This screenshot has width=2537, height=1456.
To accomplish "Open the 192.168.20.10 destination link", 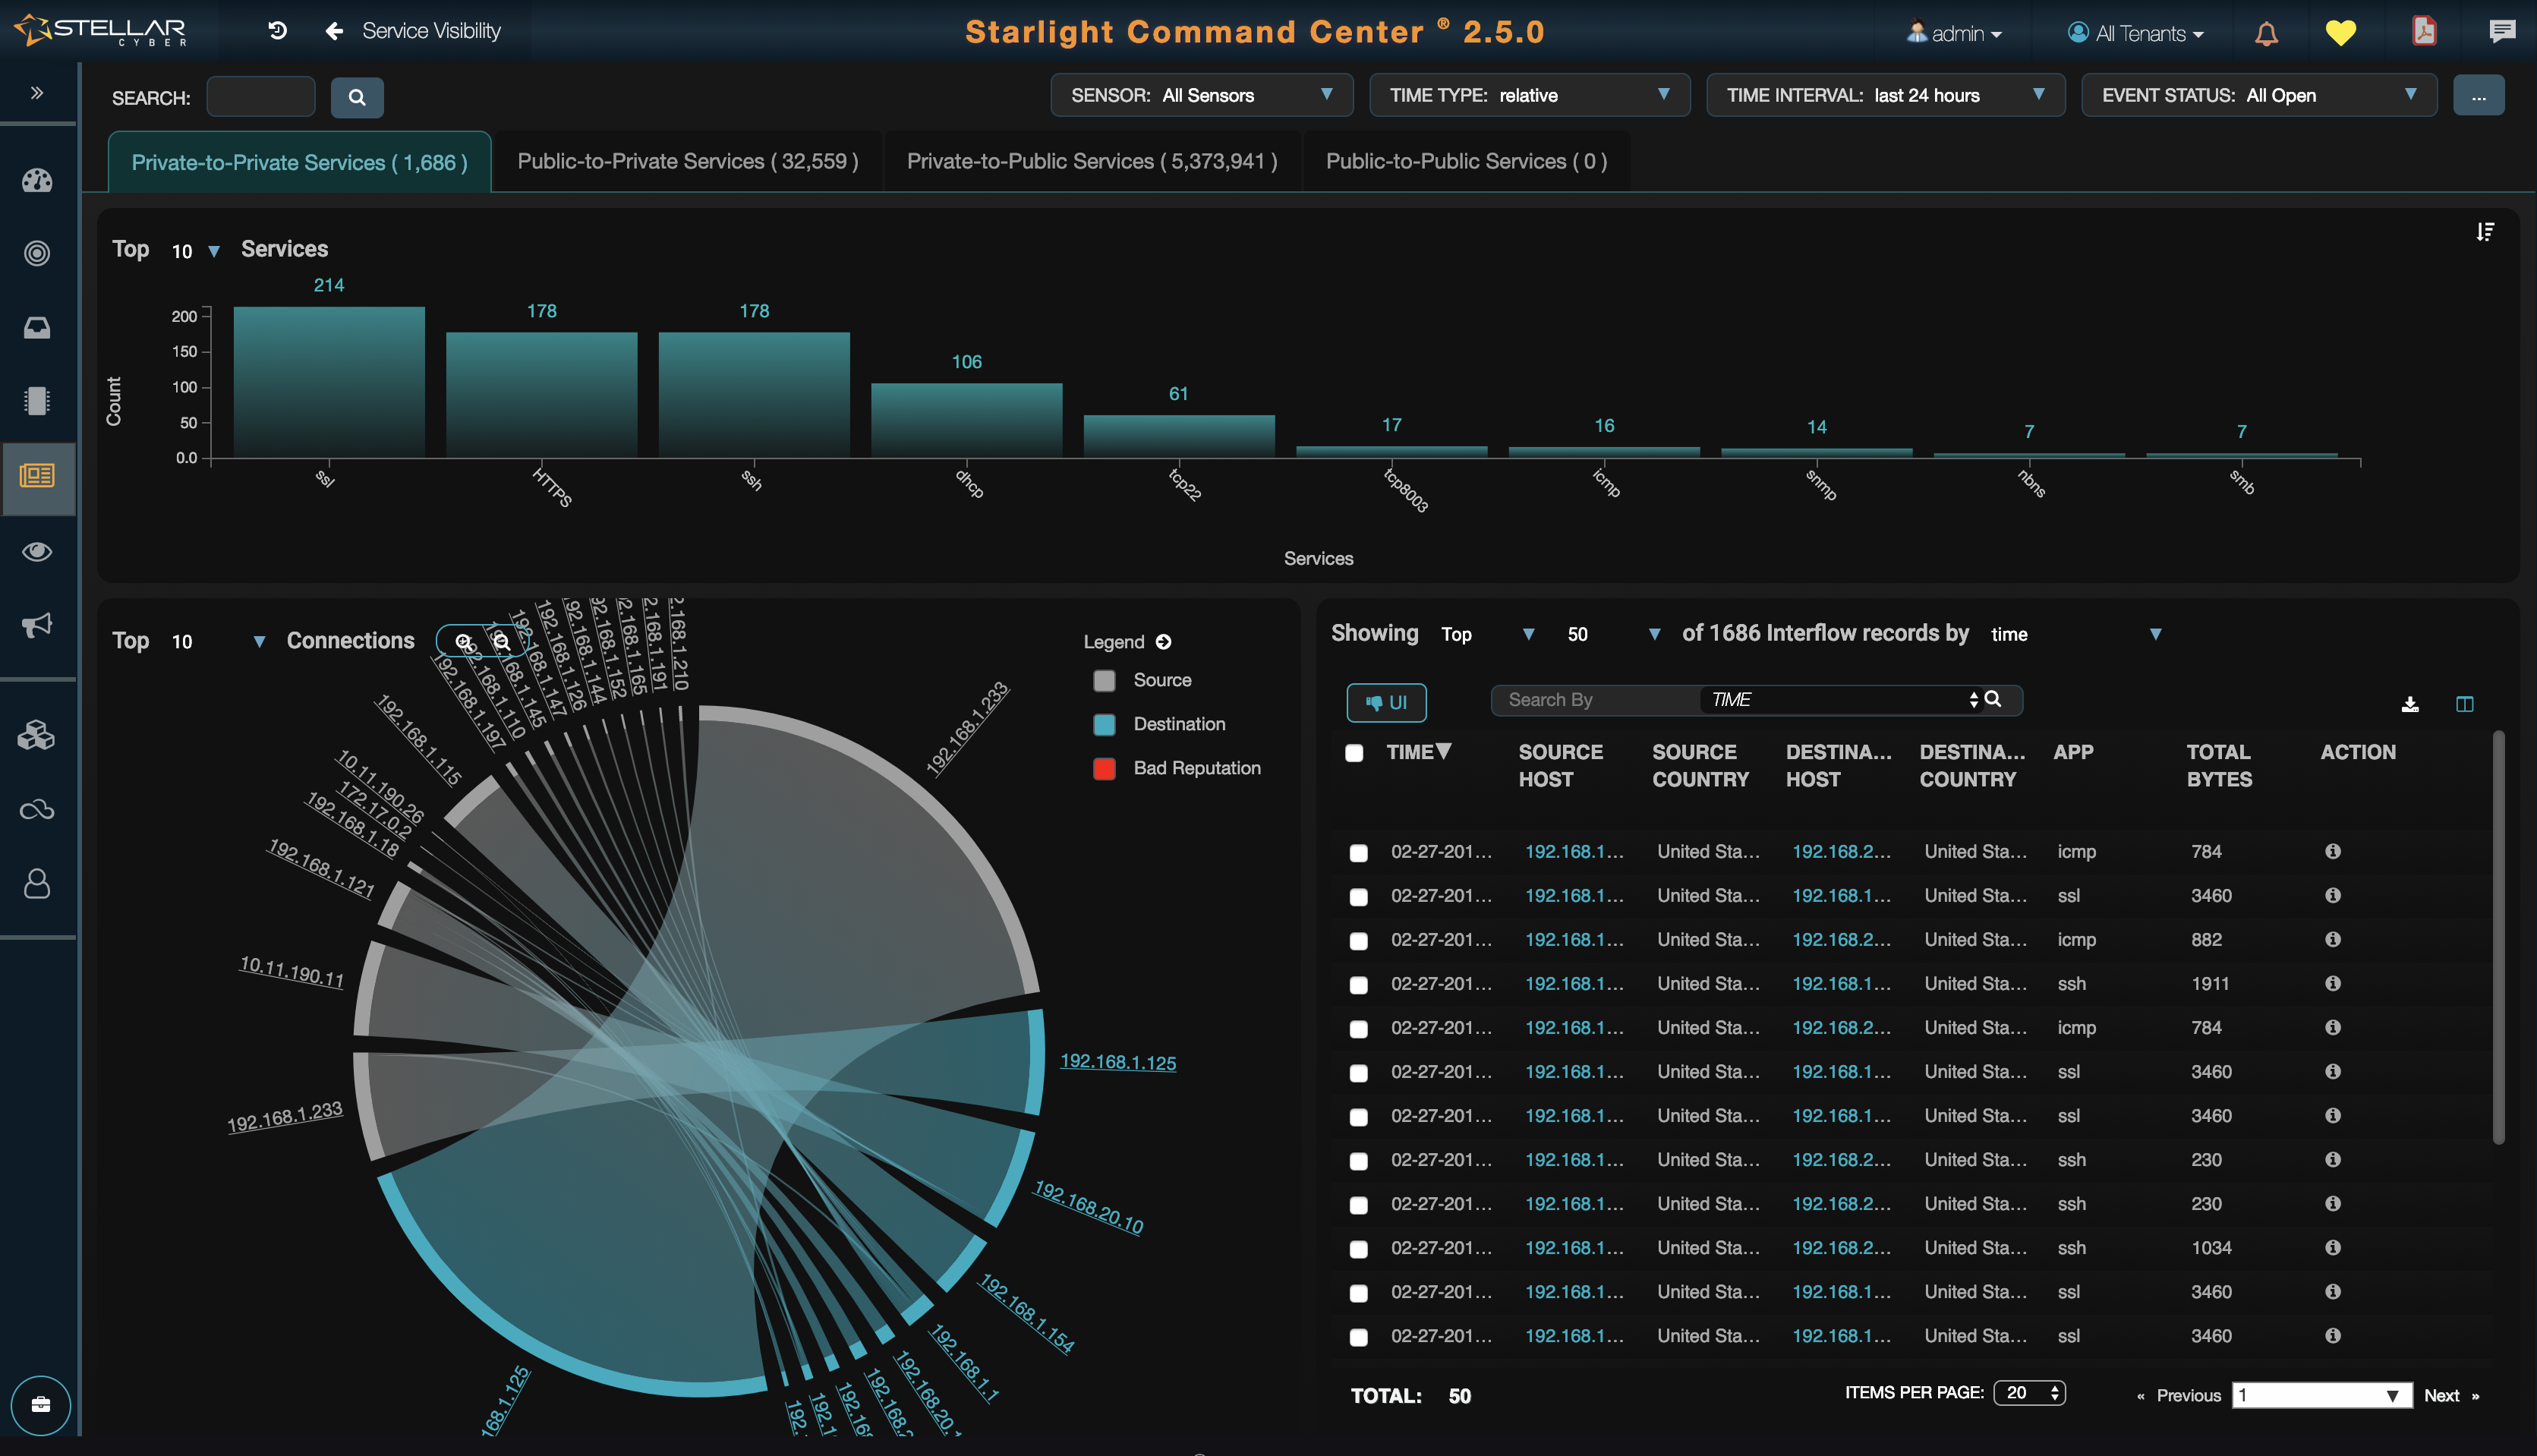I will (1088, 1207).
